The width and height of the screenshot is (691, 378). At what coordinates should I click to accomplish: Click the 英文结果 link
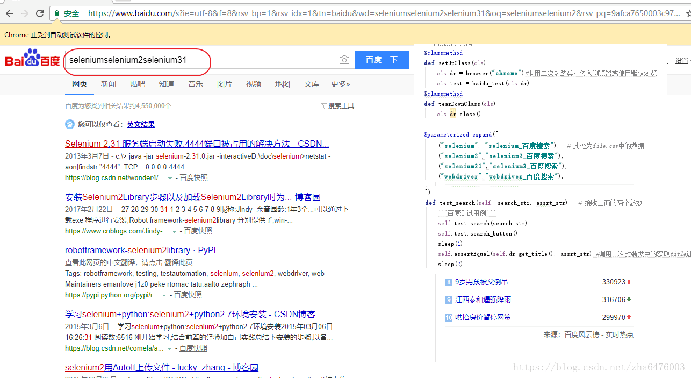pyautogui.click(x=141, y=124)
